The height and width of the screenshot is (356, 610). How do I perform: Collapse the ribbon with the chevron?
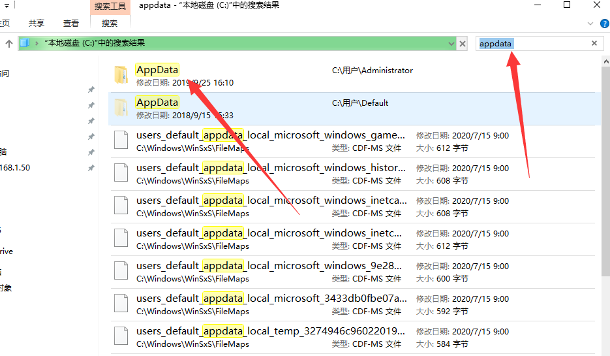click(590, 24)
